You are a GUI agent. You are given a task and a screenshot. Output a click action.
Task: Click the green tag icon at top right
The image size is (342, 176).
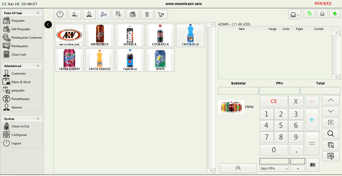pyautogui.click(x=335, y=14)
